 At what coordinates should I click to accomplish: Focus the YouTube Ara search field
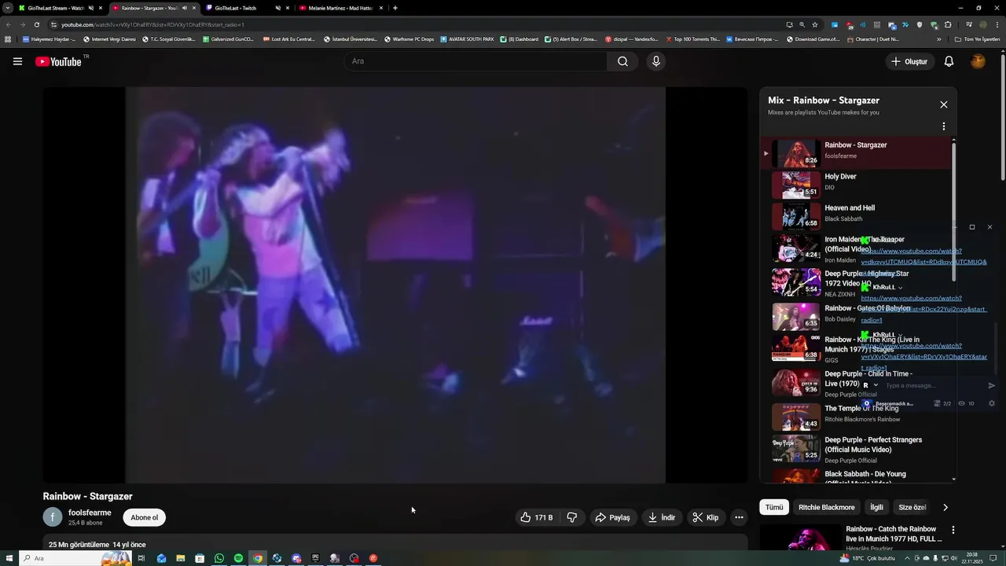475,61
